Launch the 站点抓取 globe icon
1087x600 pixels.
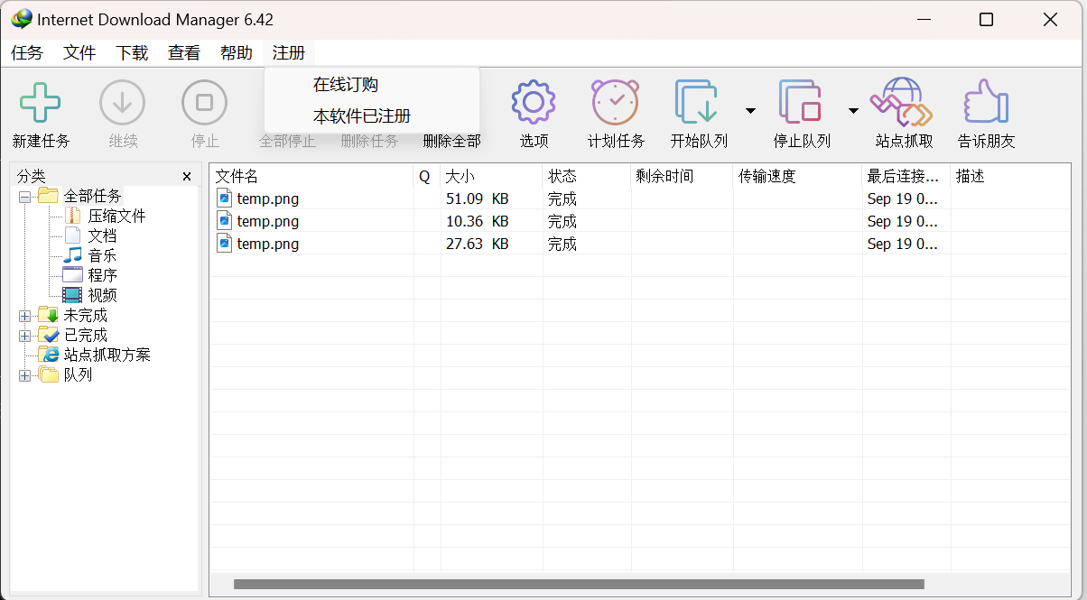pos(901,102)
